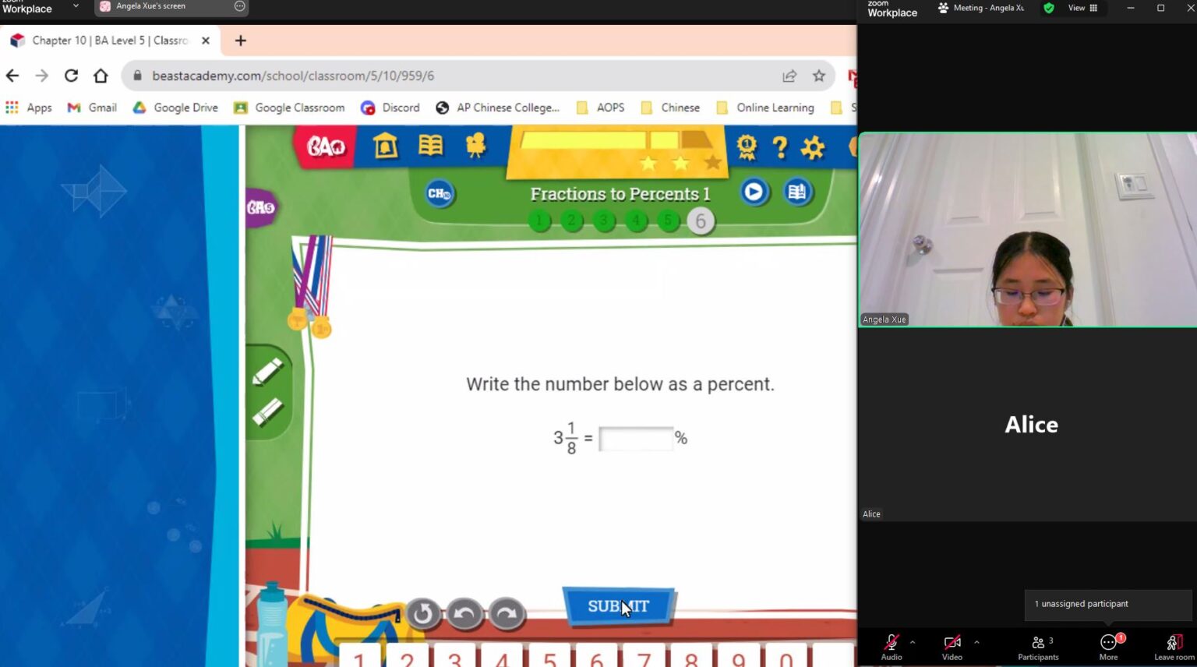Play the lesson video button
Image resolution: width=1197 pixels, height=667 pixels.
(754, 192)
